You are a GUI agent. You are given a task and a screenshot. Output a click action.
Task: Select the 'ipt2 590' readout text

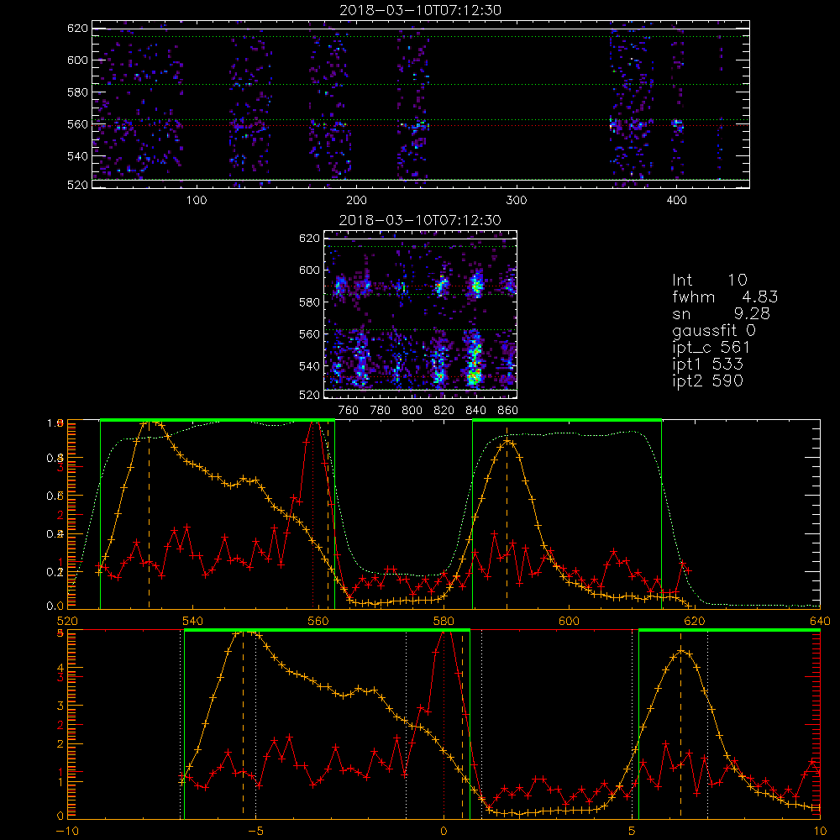tap(707, 381)
